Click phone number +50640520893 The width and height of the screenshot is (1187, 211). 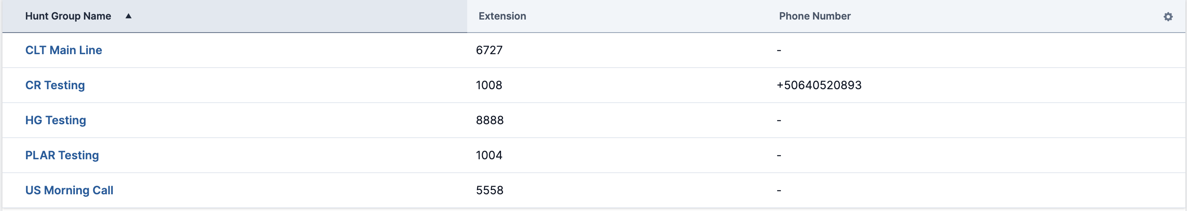click(x=819, y=85)
